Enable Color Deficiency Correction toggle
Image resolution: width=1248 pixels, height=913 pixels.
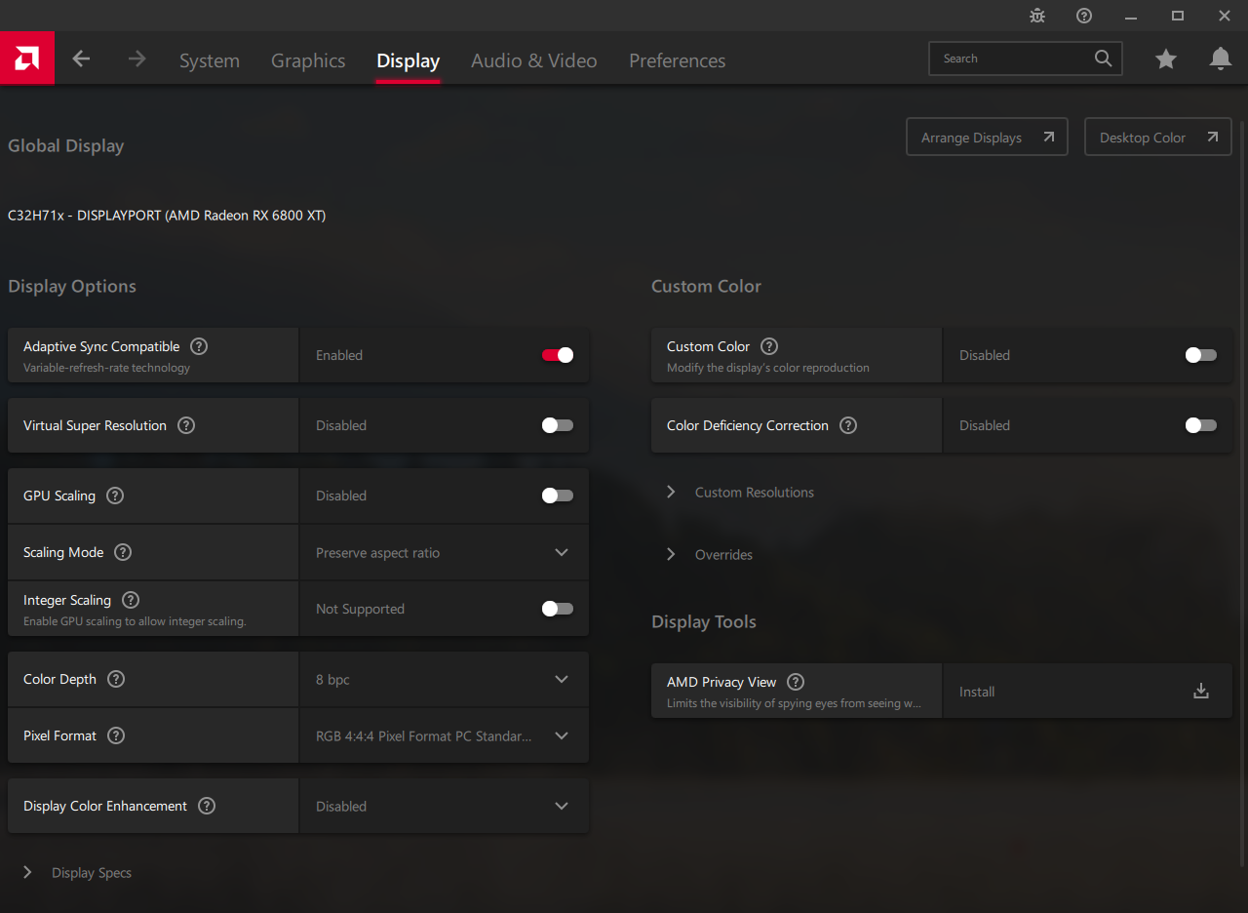click(1201, 425)
